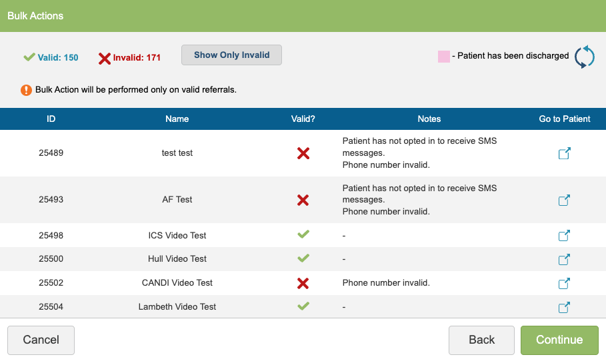Select the Valid? column header
This screenshot has height=359, width=606.
click(x=303, y=119)
